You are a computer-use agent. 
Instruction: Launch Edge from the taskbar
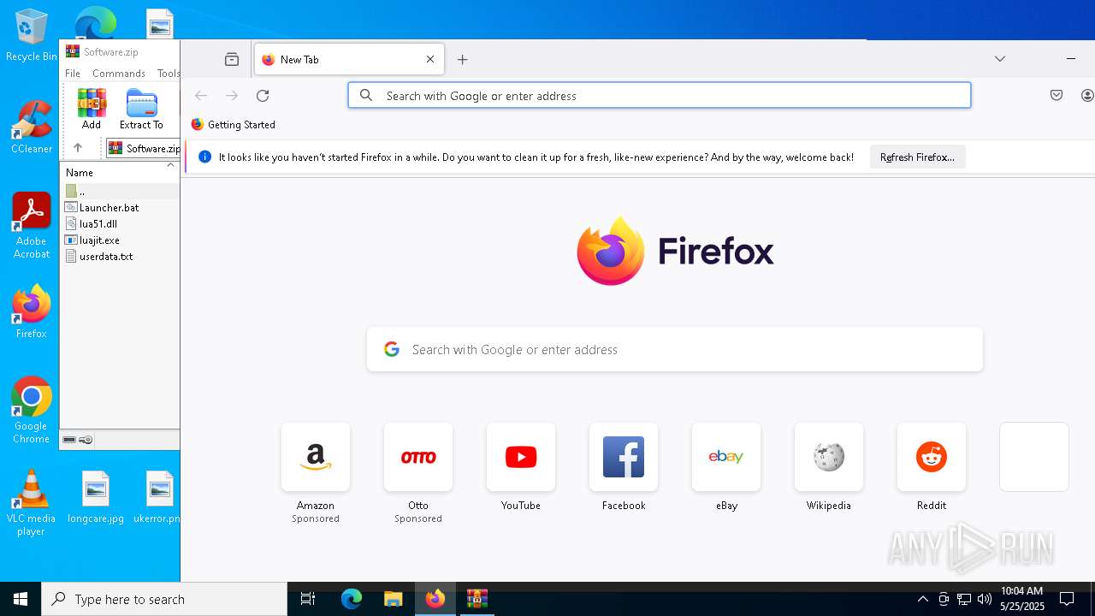[352, 599]
